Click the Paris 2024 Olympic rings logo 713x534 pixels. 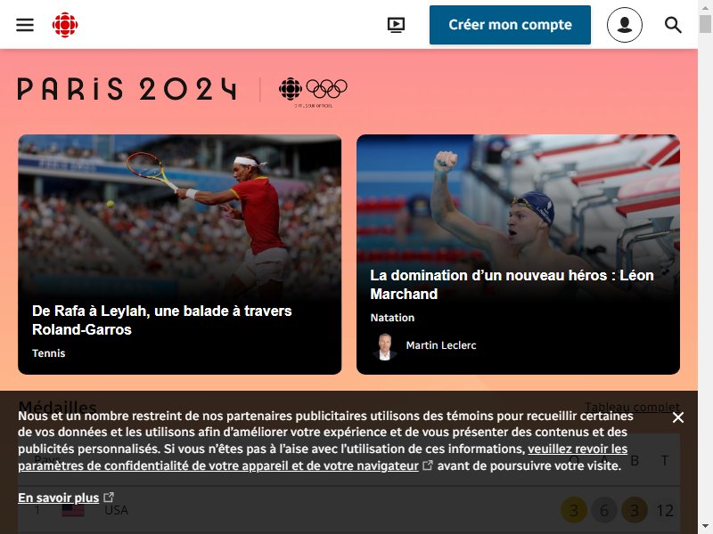pyautogui.click(x=313, y=93)
